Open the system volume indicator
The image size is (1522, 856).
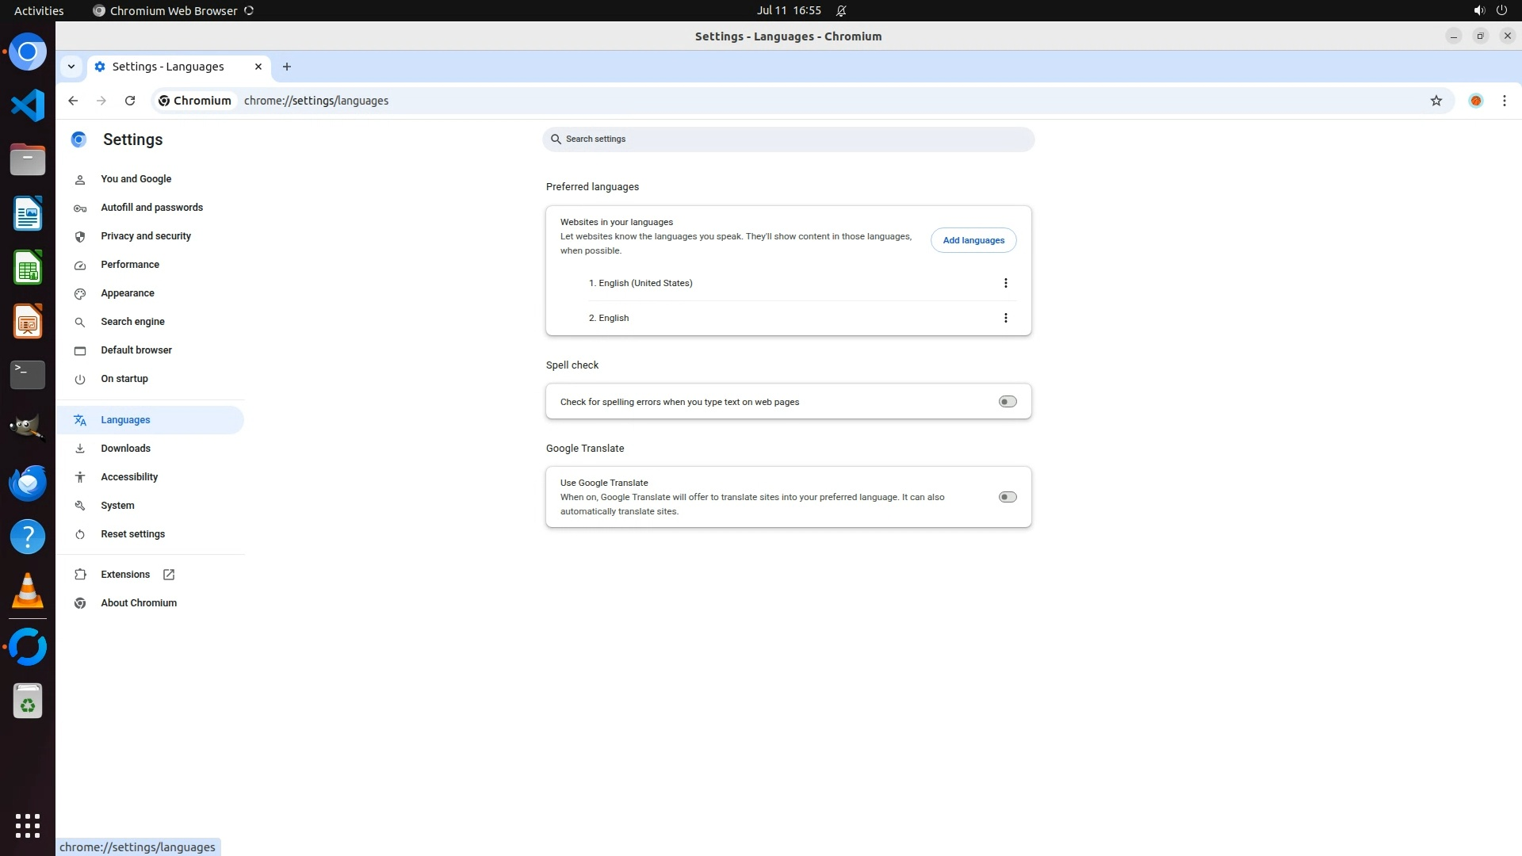(x=1478, y=10)
